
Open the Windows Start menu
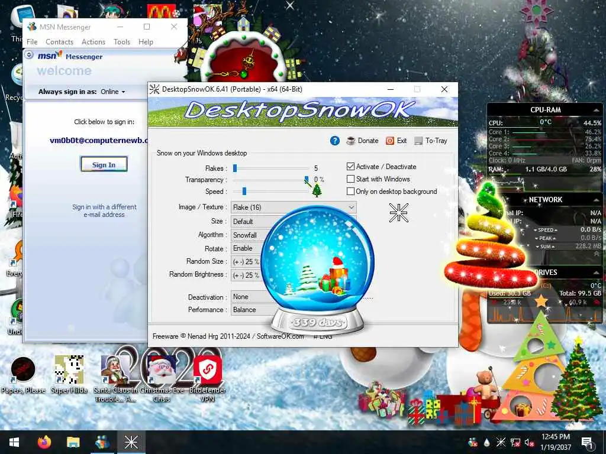[x=14, y=442]
